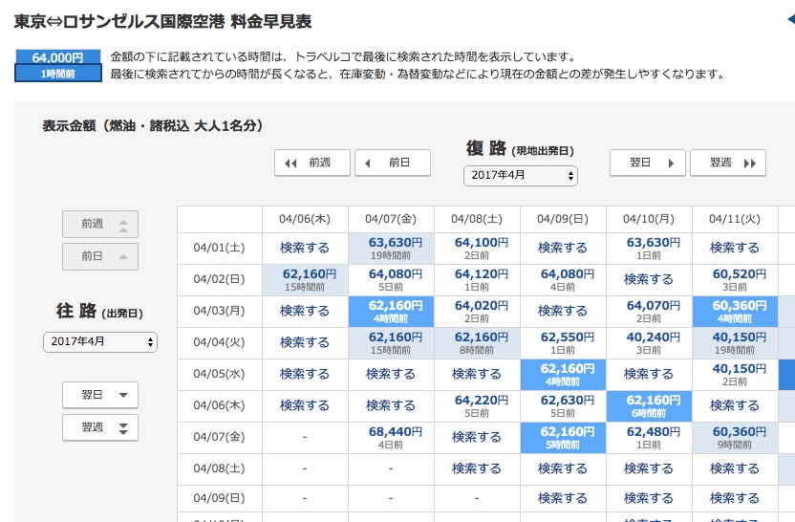Image resolution: width=795 pixels, height=522 pixels.
Task: Click 検索する for 04/05 outbound, 04/08 return
Action: [x=477, y=375]
